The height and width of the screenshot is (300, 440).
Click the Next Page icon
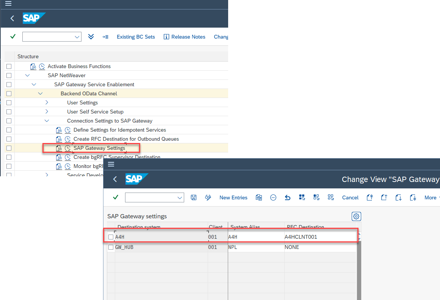tap(398, 197)
